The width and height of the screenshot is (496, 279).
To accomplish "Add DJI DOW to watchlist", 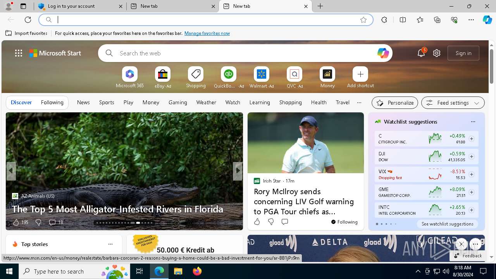I will click(472, 157).
